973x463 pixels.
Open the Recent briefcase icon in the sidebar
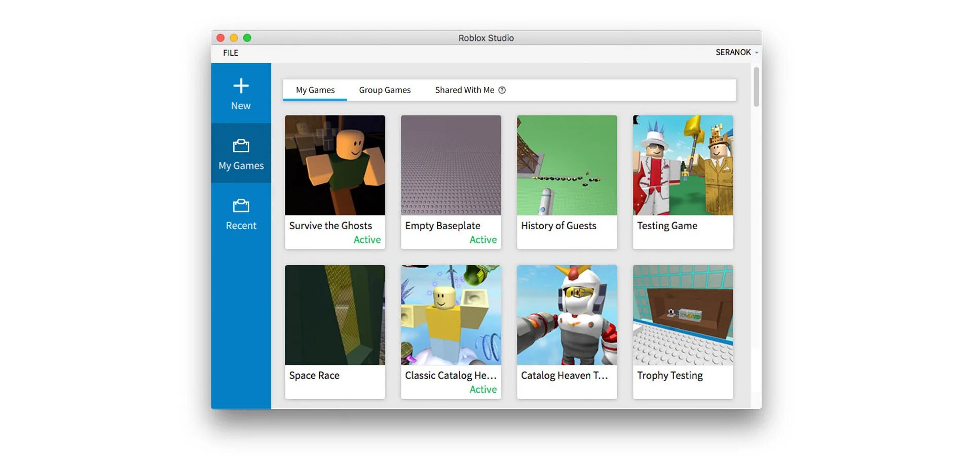(241, 206)
